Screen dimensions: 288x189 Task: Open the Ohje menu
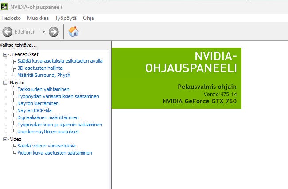click(x=89, y=18)
